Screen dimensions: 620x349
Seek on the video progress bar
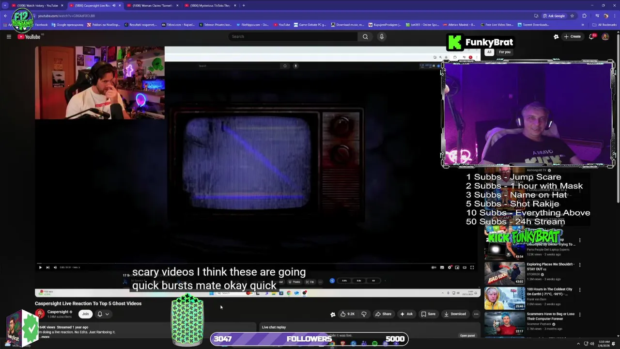[x=257, y=262]
